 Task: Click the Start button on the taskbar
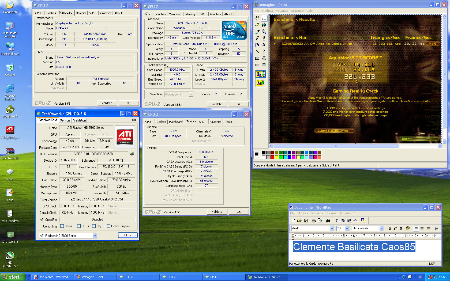click(13, 277)
